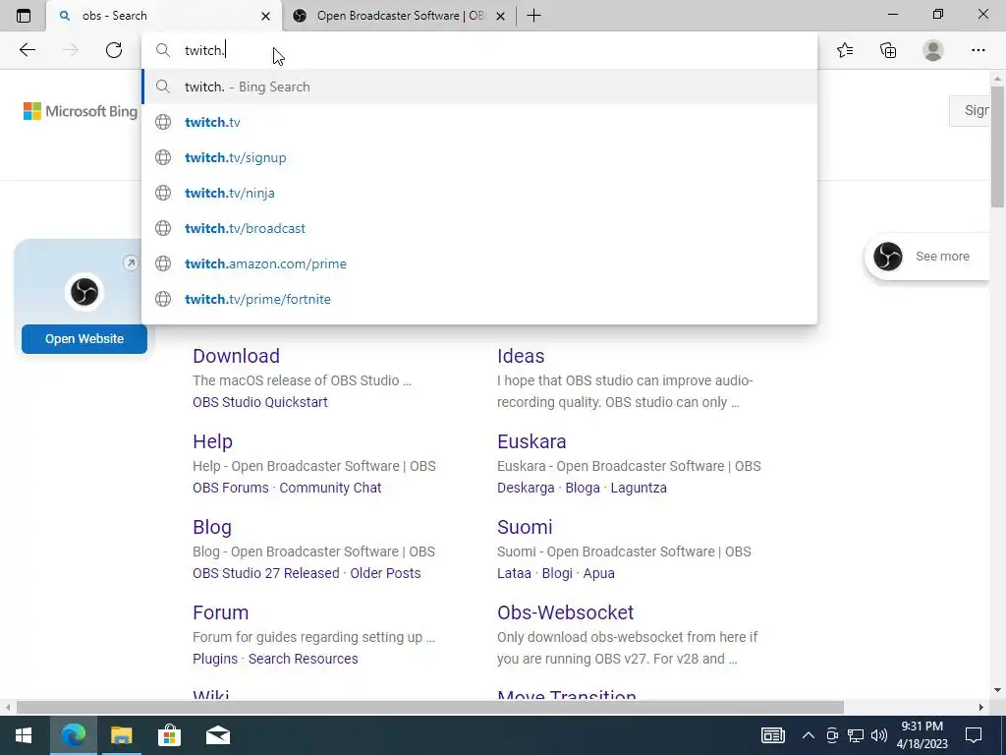Click the scroll down arrow
The image size is (1006, 755).
997,690
